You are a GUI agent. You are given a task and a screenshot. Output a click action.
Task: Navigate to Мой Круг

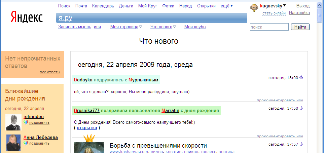(148, 6)
